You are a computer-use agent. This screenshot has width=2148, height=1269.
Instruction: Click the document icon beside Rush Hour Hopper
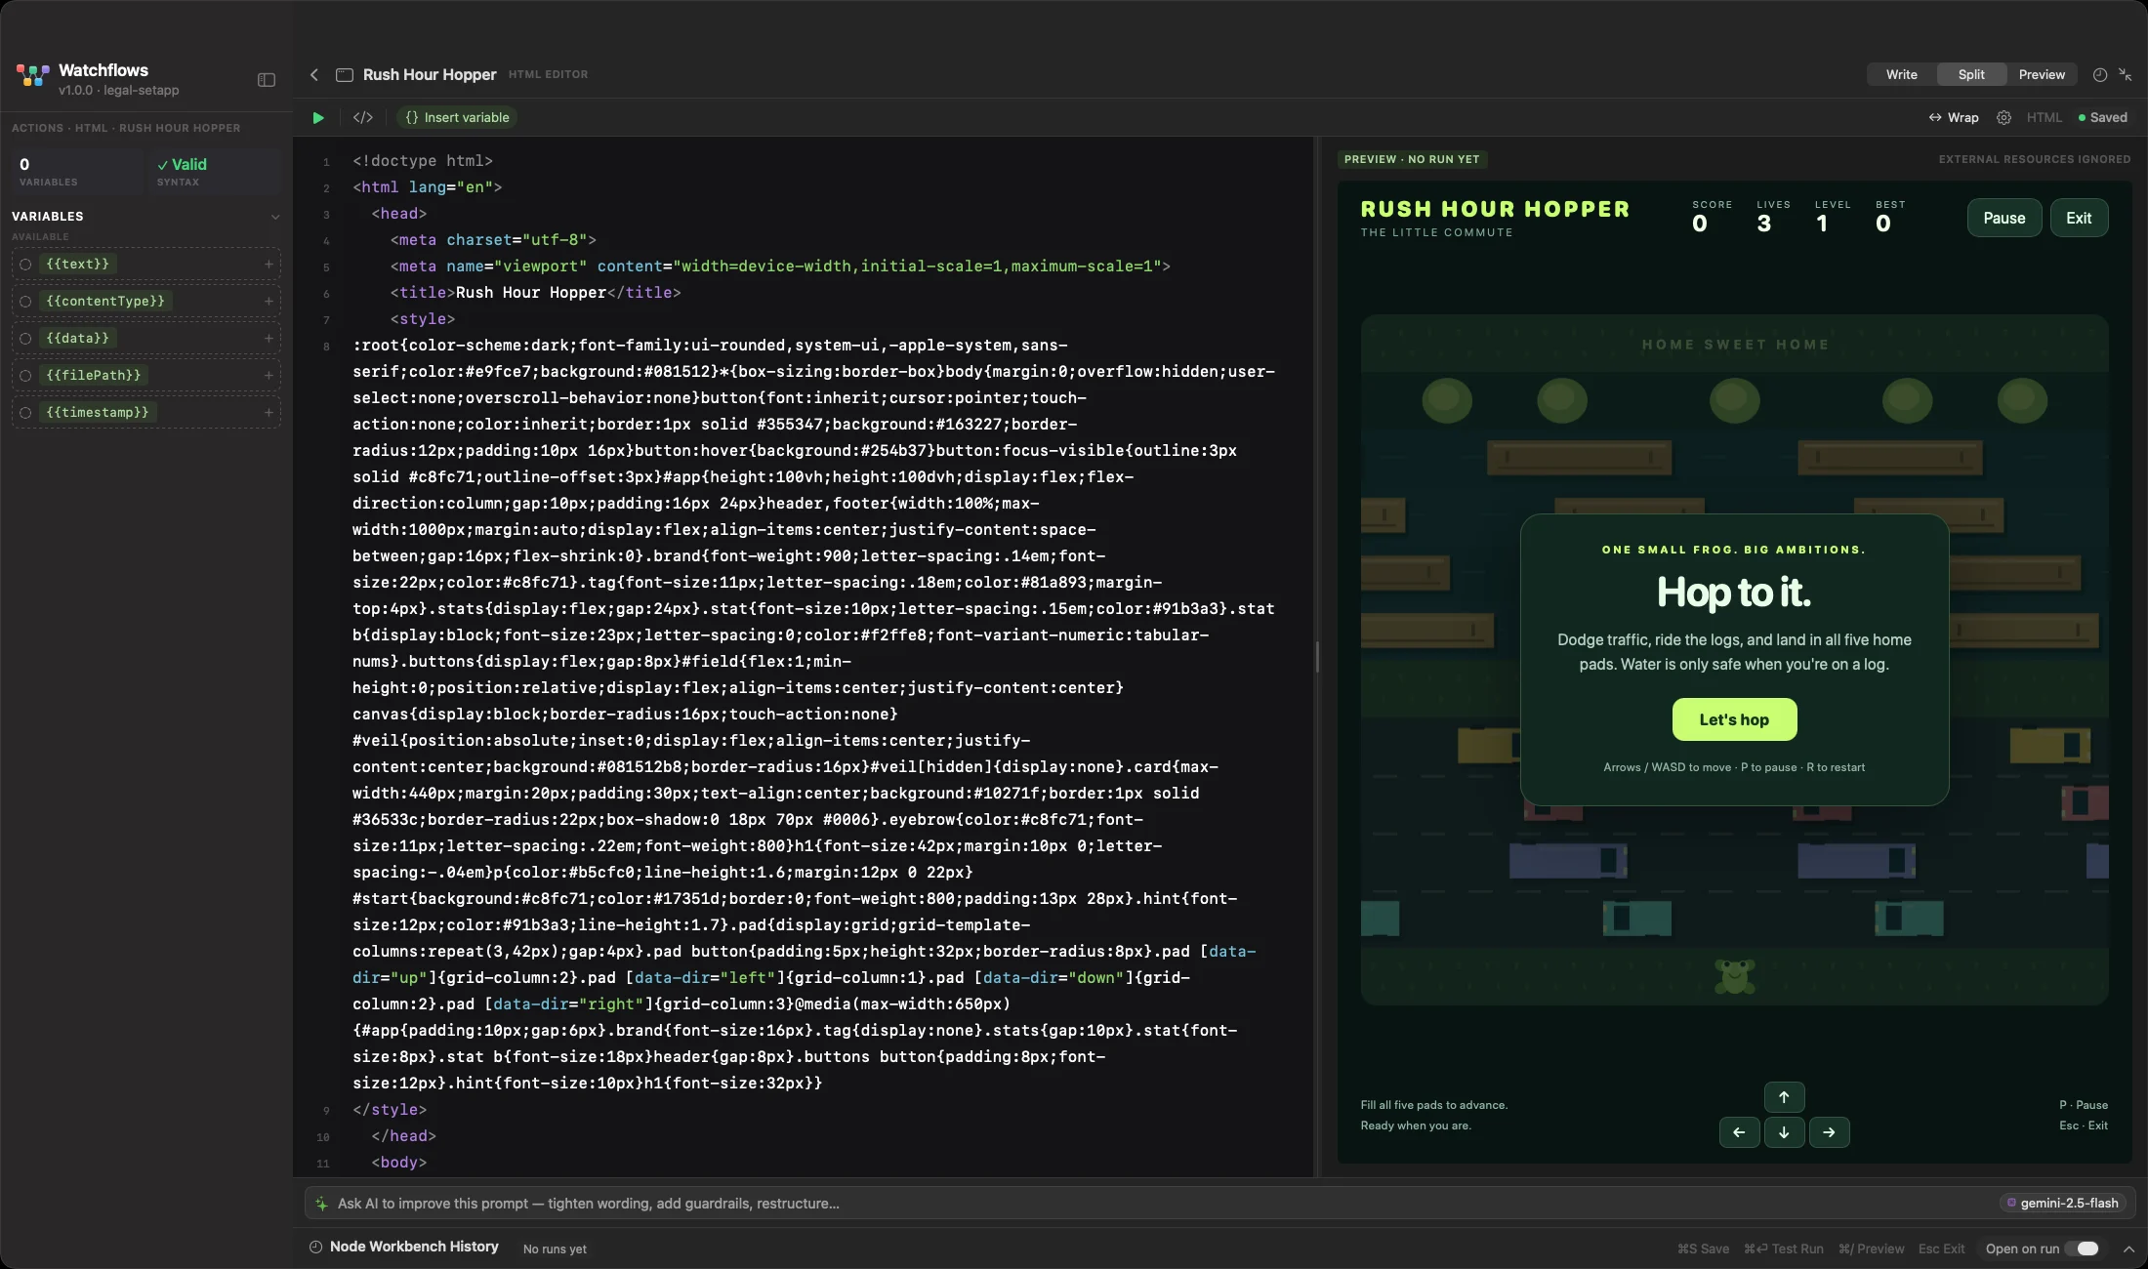point(345,75)
